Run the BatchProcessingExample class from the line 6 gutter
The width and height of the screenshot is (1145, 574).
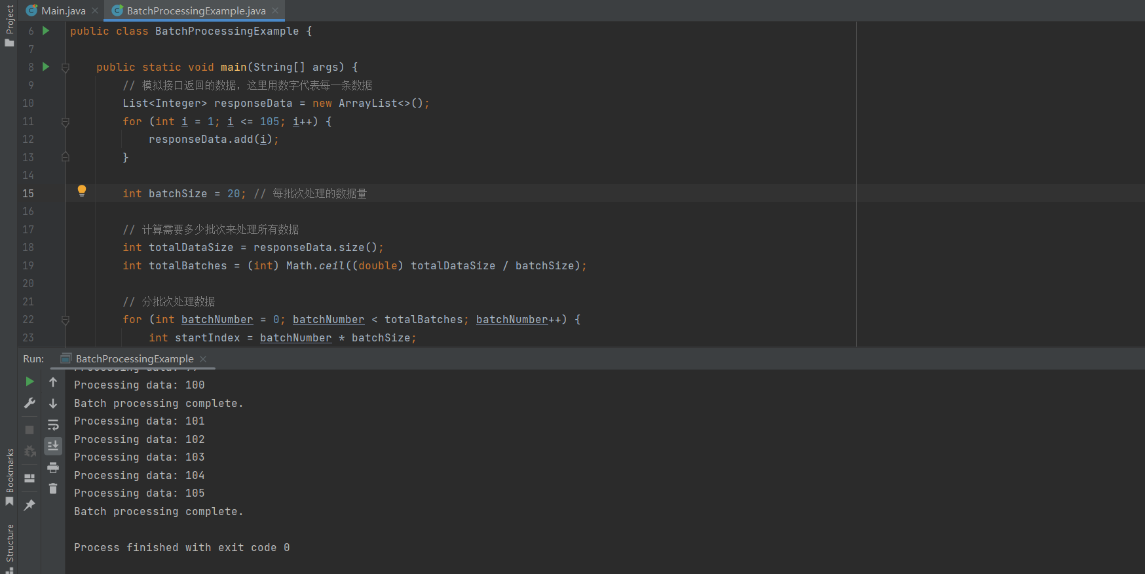pyautogui.click(x=46, y=31)
